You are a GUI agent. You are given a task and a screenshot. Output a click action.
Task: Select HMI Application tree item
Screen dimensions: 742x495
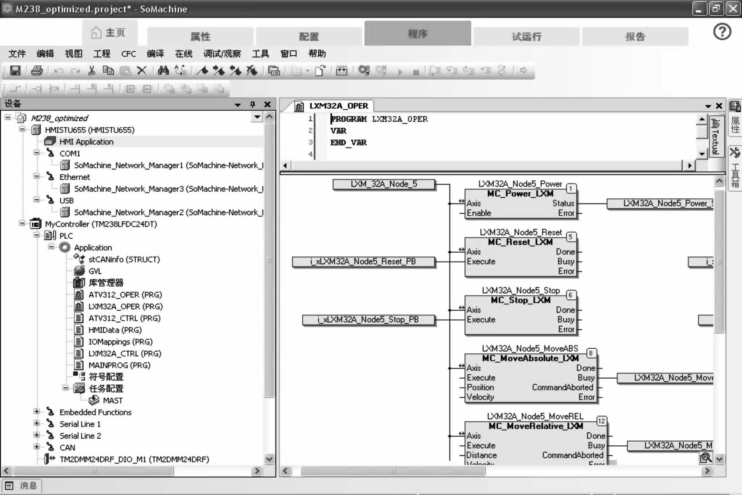click(86, 142)
